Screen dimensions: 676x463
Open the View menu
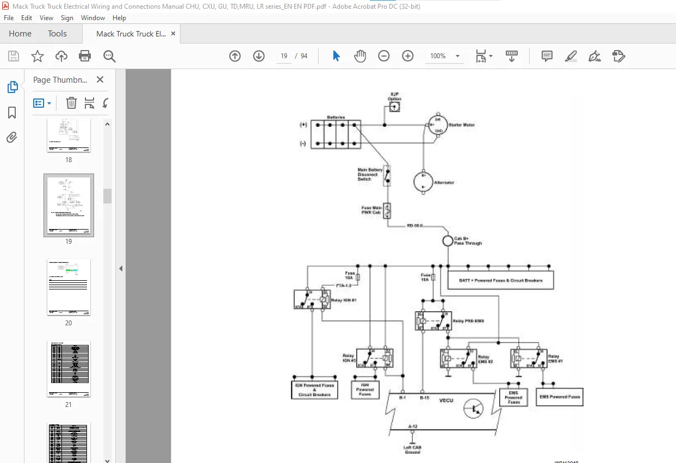(47, 18)
